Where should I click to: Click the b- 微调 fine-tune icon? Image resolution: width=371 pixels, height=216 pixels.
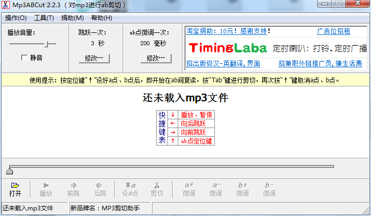[x=269, y=189]
